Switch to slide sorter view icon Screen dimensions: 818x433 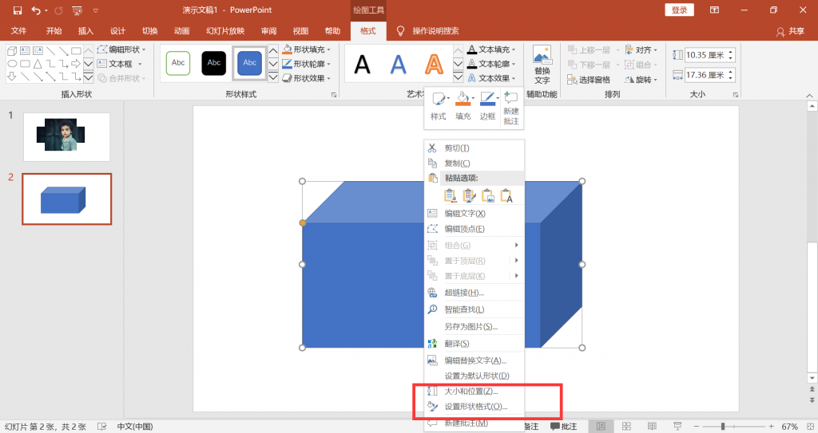(x=626, y=427)
